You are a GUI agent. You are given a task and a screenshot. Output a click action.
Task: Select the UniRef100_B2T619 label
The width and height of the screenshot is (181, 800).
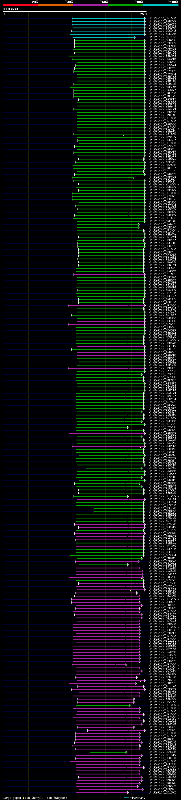[x=162, y=755]
